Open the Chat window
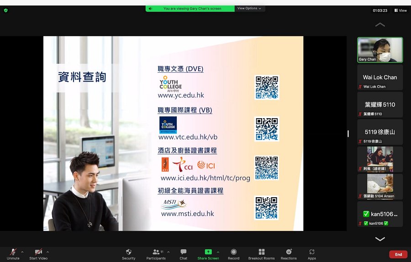Viewport: 411px width, 262px height. (184, 252)
